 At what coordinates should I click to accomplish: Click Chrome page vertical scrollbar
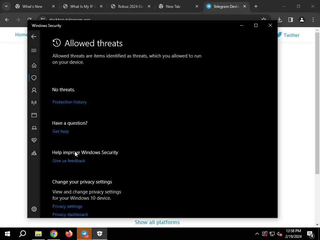pyautogui.click(x=317, y=103)
